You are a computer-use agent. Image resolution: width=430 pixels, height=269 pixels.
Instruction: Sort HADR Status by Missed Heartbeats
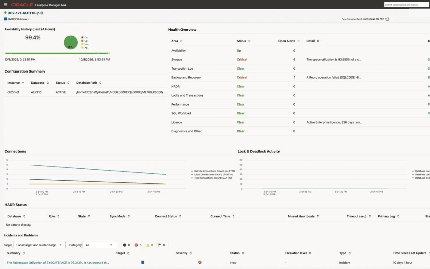pos(318,216)
